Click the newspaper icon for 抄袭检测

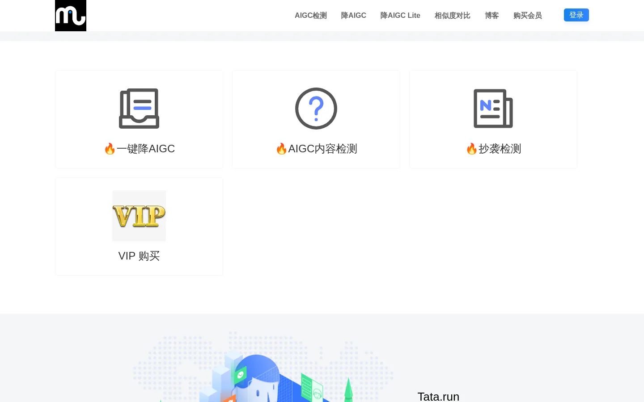tap(493, 109)
